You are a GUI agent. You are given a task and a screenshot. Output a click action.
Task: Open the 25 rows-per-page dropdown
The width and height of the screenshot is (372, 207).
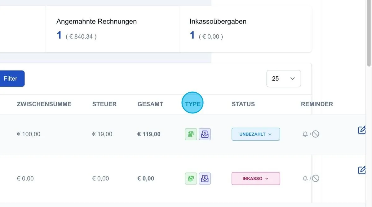coord(284,78)
